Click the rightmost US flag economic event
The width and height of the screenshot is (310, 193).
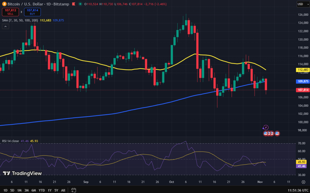coord(277,133)
